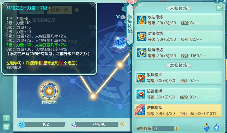Click info icon next to moon counter
The image size is (227, 133).
pyautogui.click(x=122, y=124)
